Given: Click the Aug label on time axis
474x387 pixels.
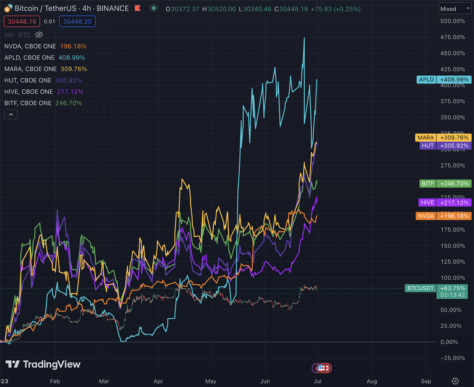Looking at the screenshot, I should point(372,381).
